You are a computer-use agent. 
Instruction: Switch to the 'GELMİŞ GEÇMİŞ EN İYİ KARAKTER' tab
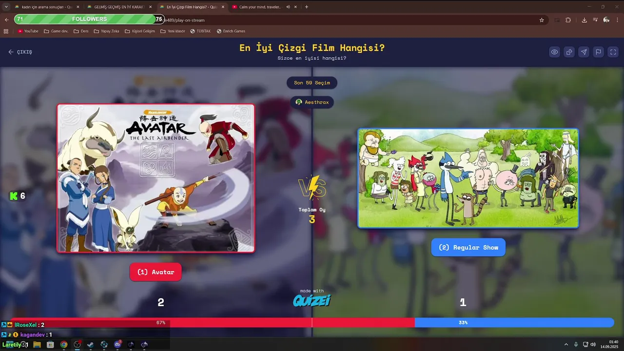(x=119, y=7)
